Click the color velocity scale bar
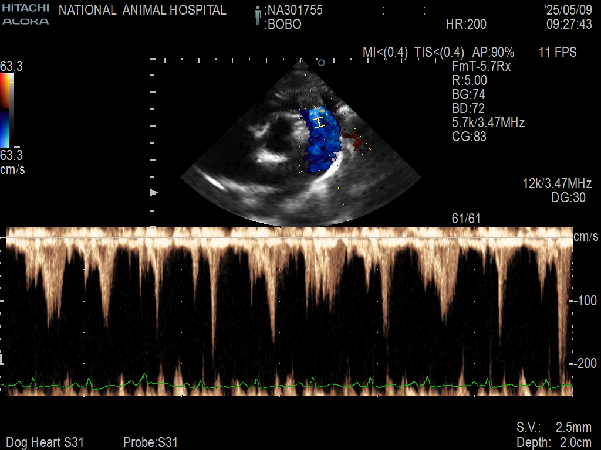This screenshot has width=601, height=450. point(5,110)
